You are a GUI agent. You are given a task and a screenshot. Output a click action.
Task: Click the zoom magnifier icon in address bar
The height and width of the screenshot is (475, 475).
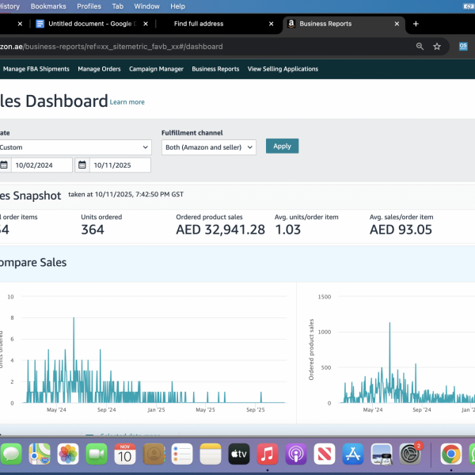pos(420,47)
